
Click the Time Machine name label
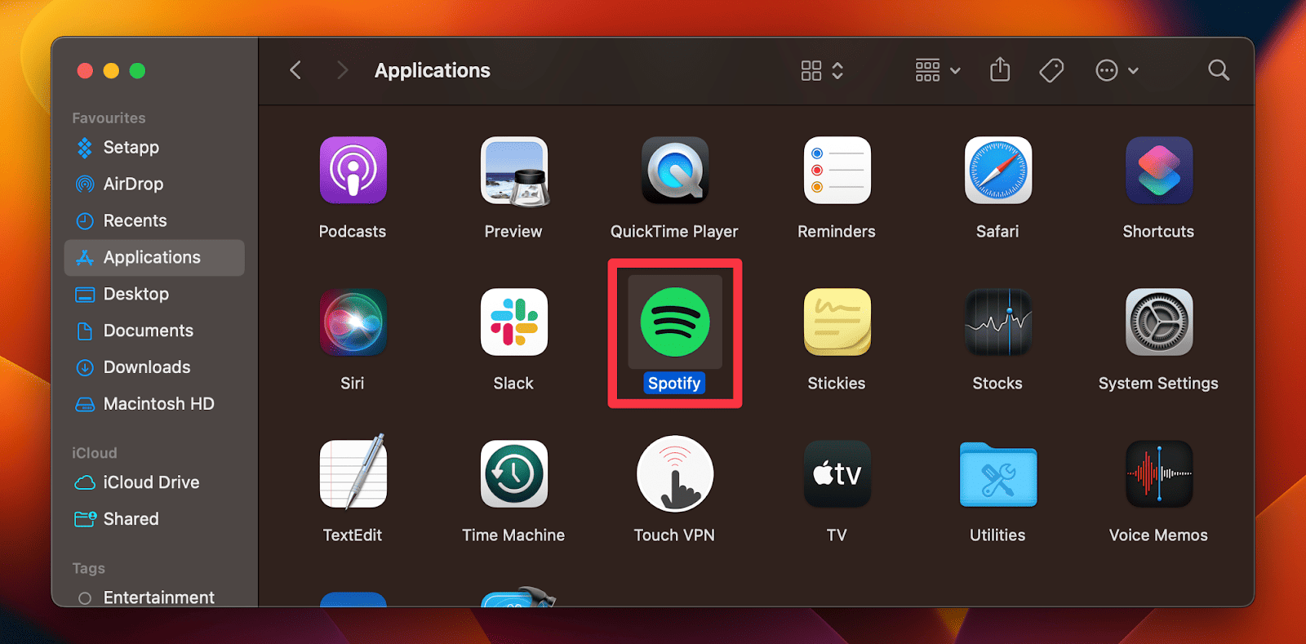click(513, 535)
